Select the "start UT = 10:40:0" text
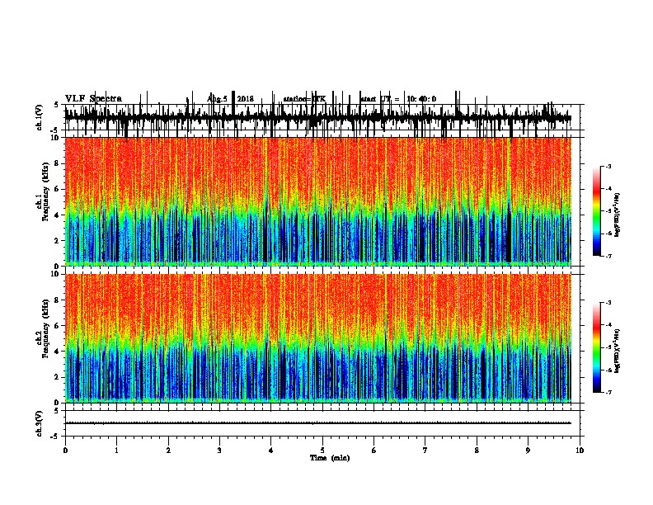Screen dimensions: 653x505 click(x=398, y=99)
